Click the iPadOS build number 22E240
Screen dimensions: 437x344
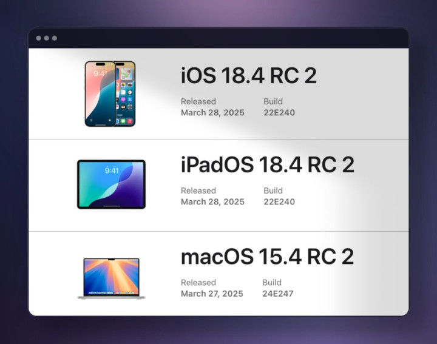click(279, 201)
